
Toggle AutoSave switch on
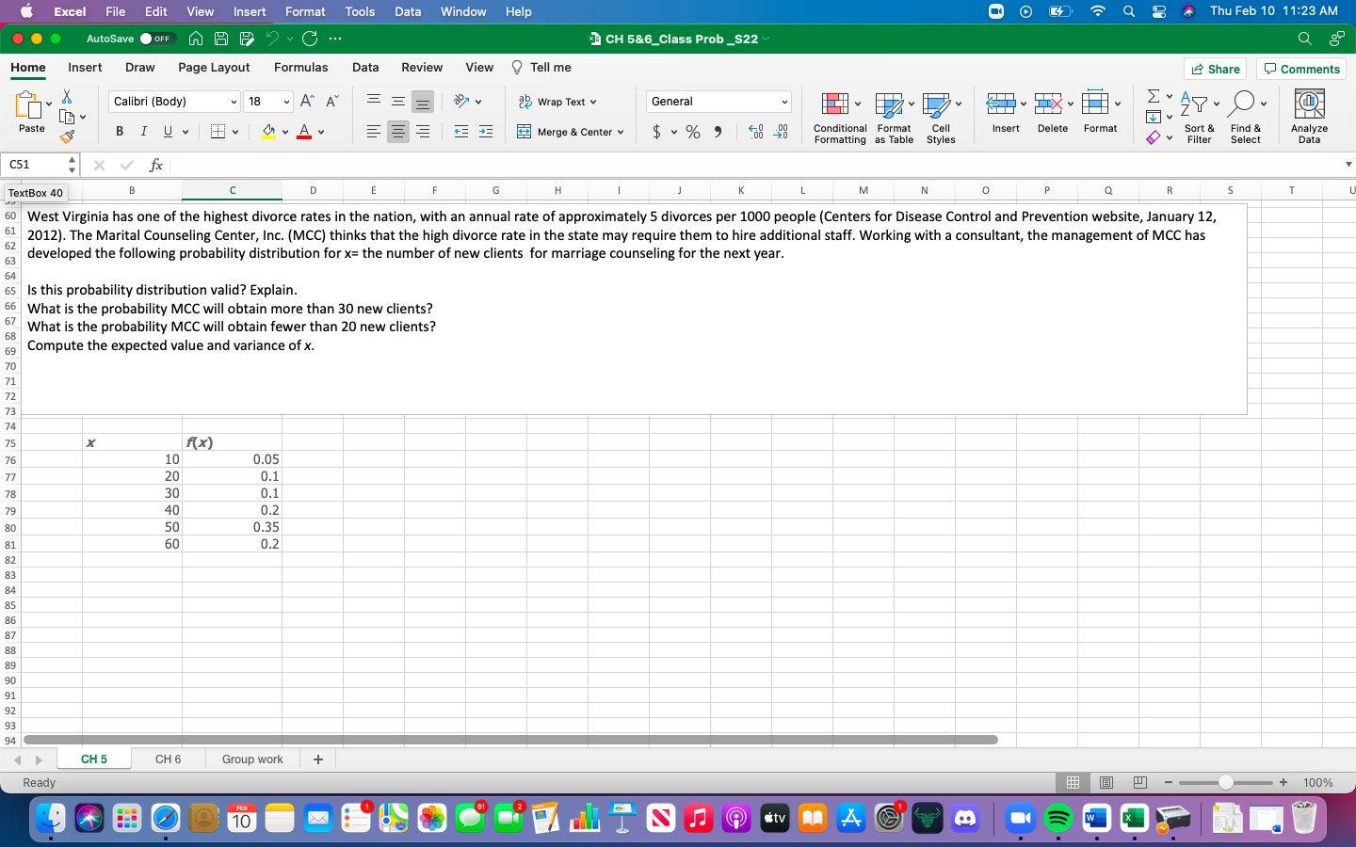pyautogui.click(x=156, y=39)
